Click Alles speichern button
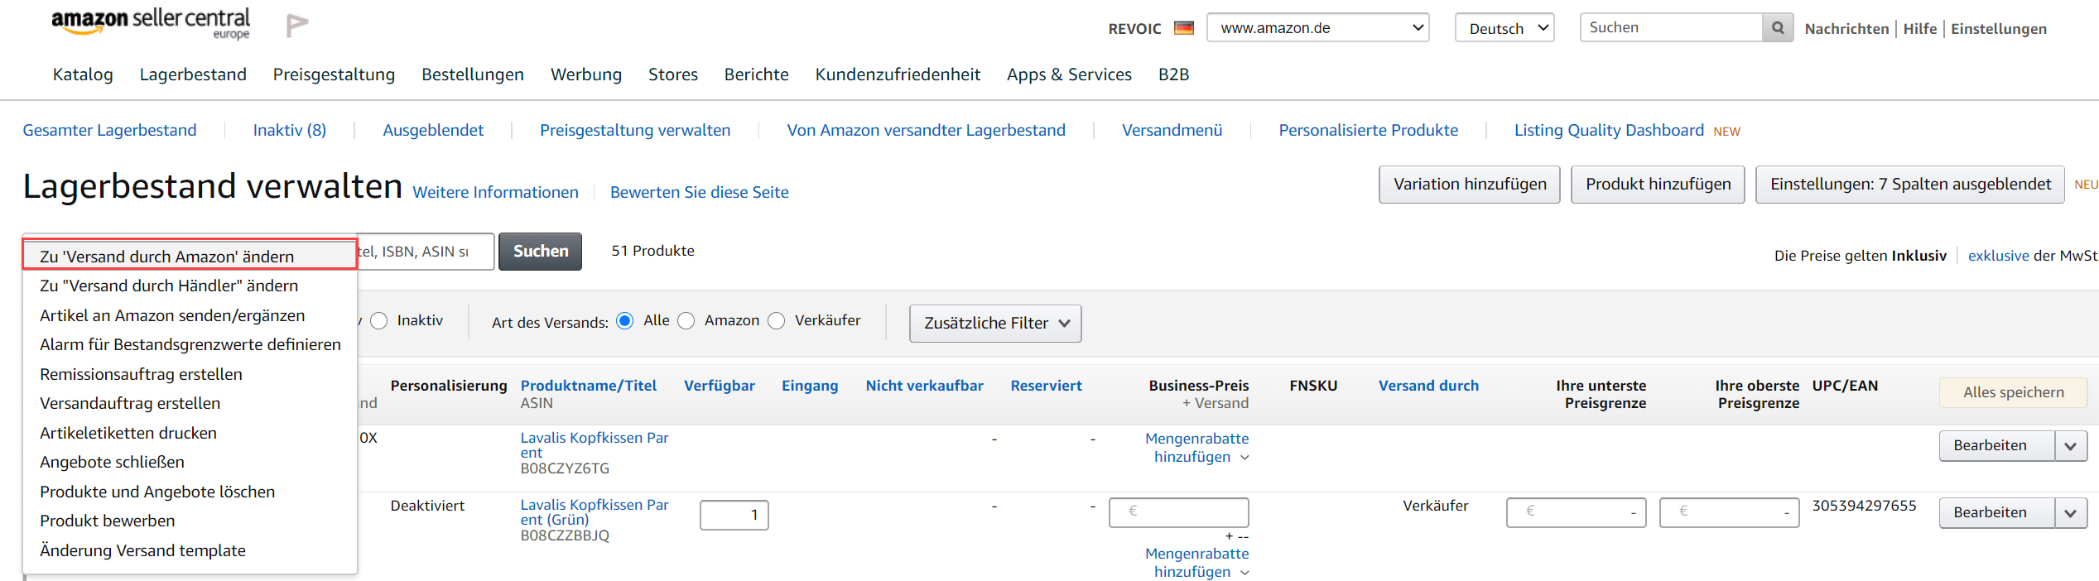 2013,392
